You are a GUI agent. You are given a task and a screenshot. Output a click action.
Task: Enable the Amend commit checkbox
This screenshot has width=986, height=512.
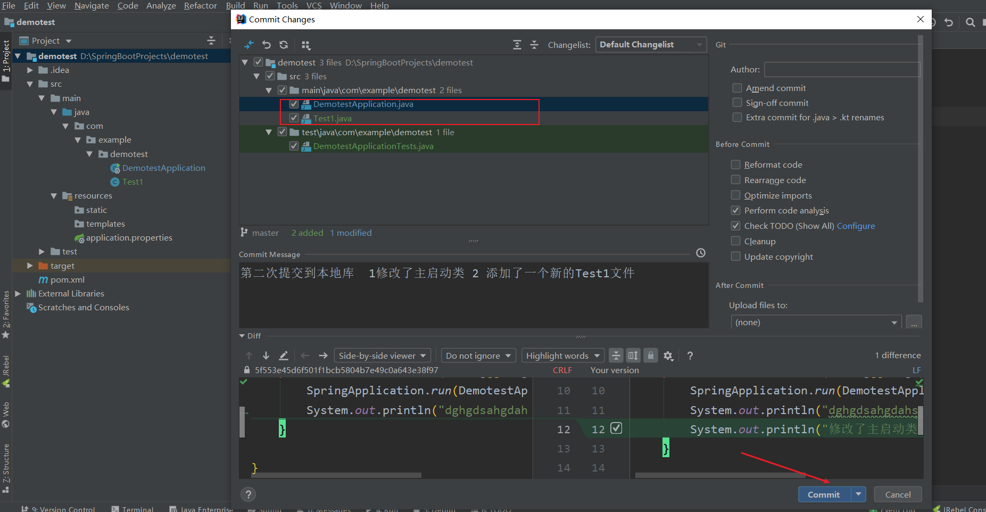tap(737, 88)
